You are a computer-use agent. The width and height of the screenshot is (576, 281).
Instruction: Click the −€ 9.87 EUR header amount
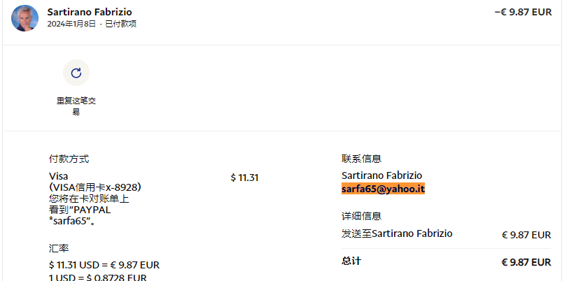(523, 12)
